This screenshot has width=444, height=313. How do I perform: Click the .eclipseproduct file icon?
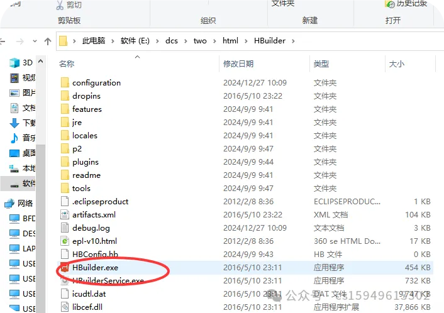65,202
